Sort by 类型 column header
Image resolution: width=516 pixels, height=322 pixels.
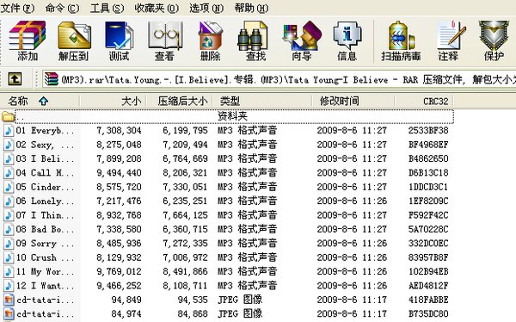[x=262, y=102]
